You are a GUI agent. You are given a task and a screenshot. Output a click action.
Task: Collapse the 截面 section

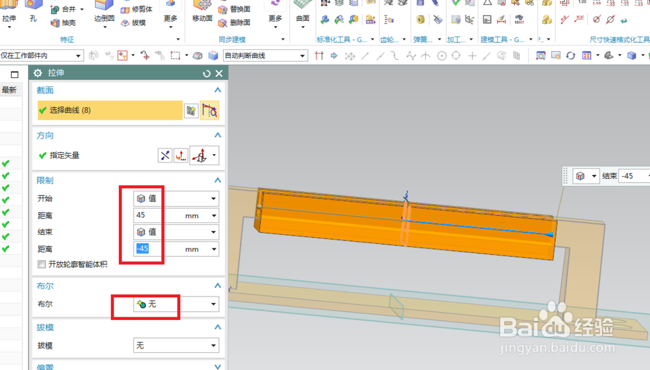[x=218, y=90]
